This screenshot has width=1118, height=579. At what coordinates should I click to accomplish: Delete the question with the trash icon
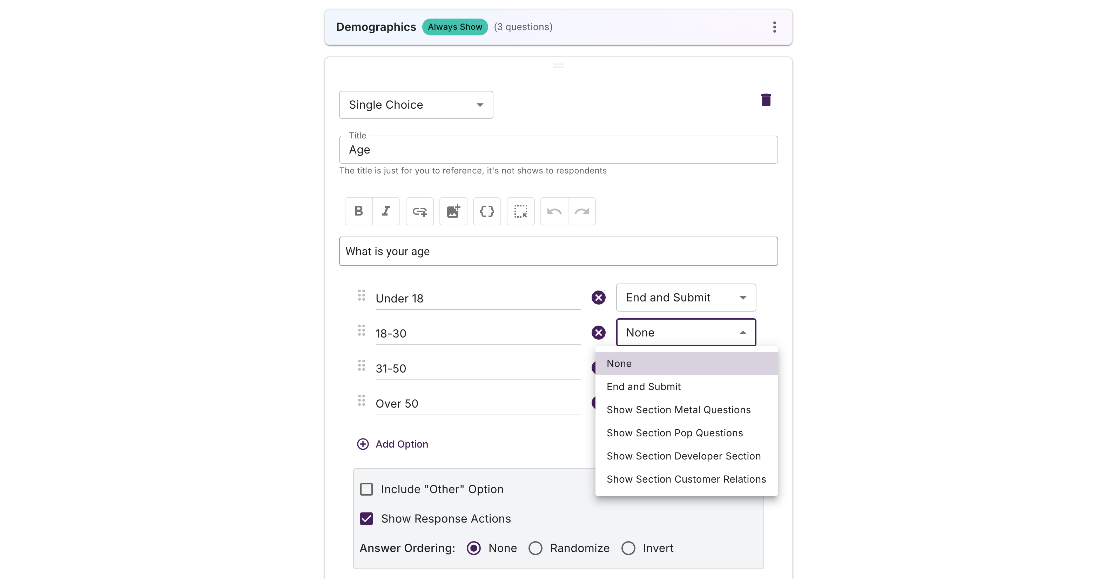[x=766, y=100]
